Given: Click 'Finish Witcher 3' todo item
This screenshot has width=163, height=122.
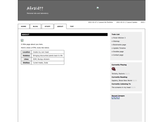Looking at the screenshot, I should (x=119, y=38).
